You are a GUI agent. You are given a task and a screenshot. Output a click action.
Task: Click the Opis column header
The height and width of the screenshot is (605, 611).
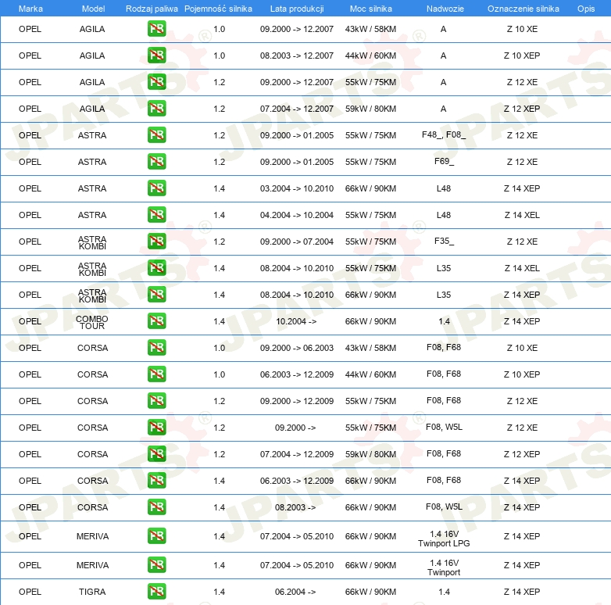586,9
